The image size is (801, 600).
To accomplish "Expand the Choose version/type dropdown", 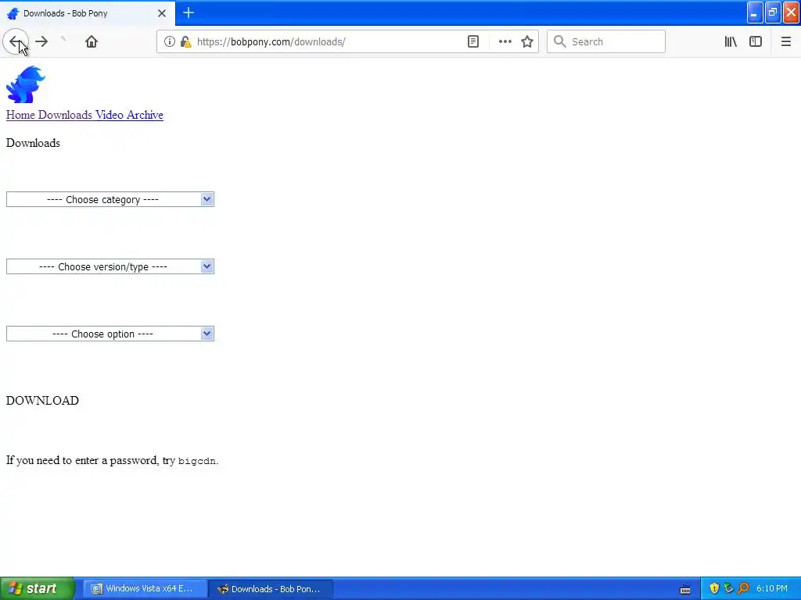I will [x=110, y=267].
